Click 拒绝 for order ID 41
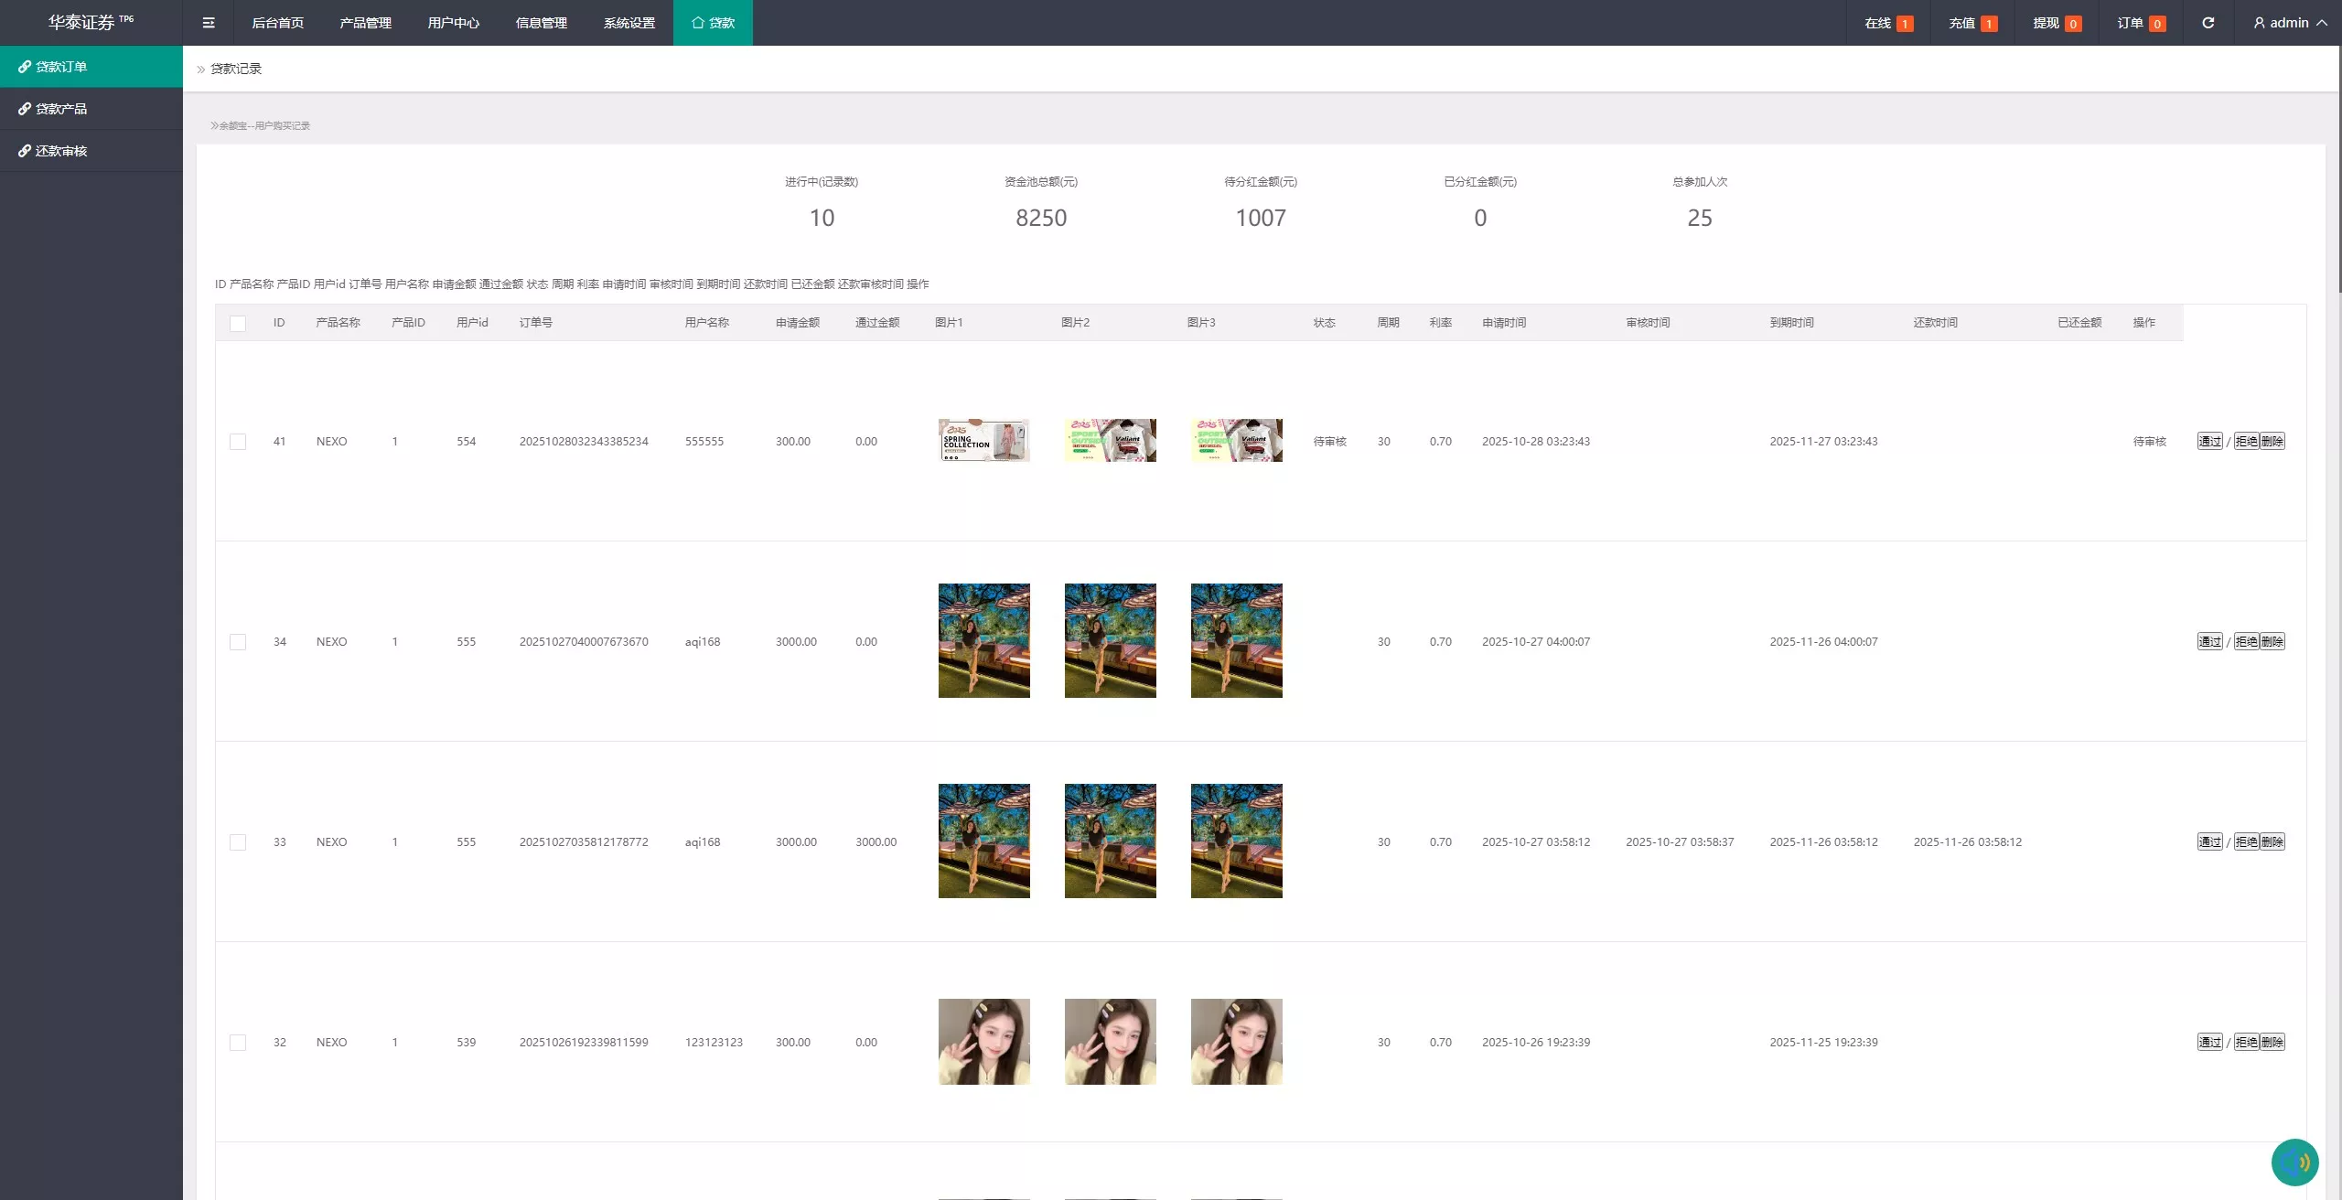This screenshot has height=1200, width=2342. click(2246, 441)
